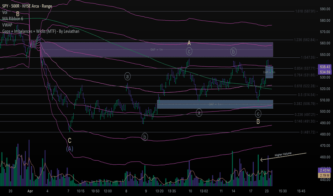Screen dimensions: 333x196
Task: Click the 0.146 (491.30) Fibonacci label
Action: pos(305,122)
